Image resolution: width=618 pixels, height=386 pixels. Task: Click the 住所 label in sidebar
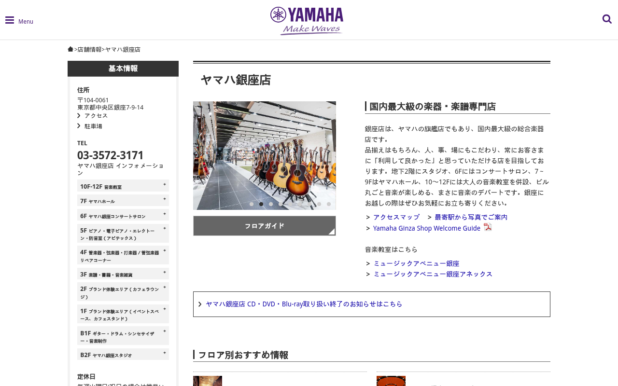pyautogui.click(x=84, y=90)
